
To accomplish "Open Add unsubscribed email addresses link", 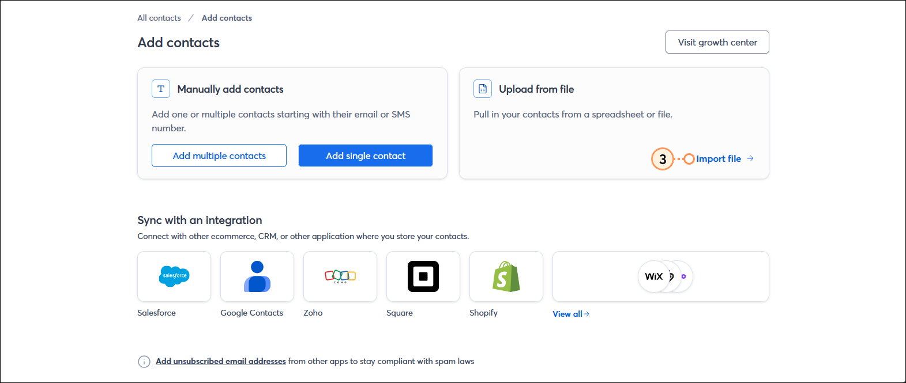I will tap(221, 361).
